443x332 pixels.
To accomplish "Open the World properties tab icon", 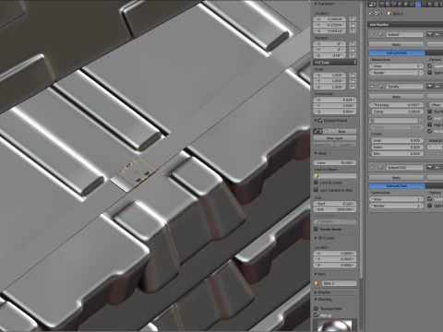I will 401,5.
